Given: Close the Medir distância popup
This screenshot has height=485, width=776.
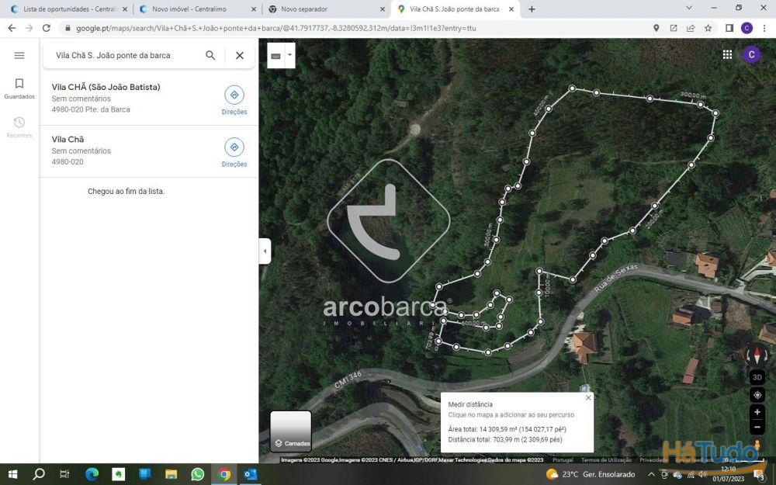Looking at the screenshot, I should (x=588, y=397).
